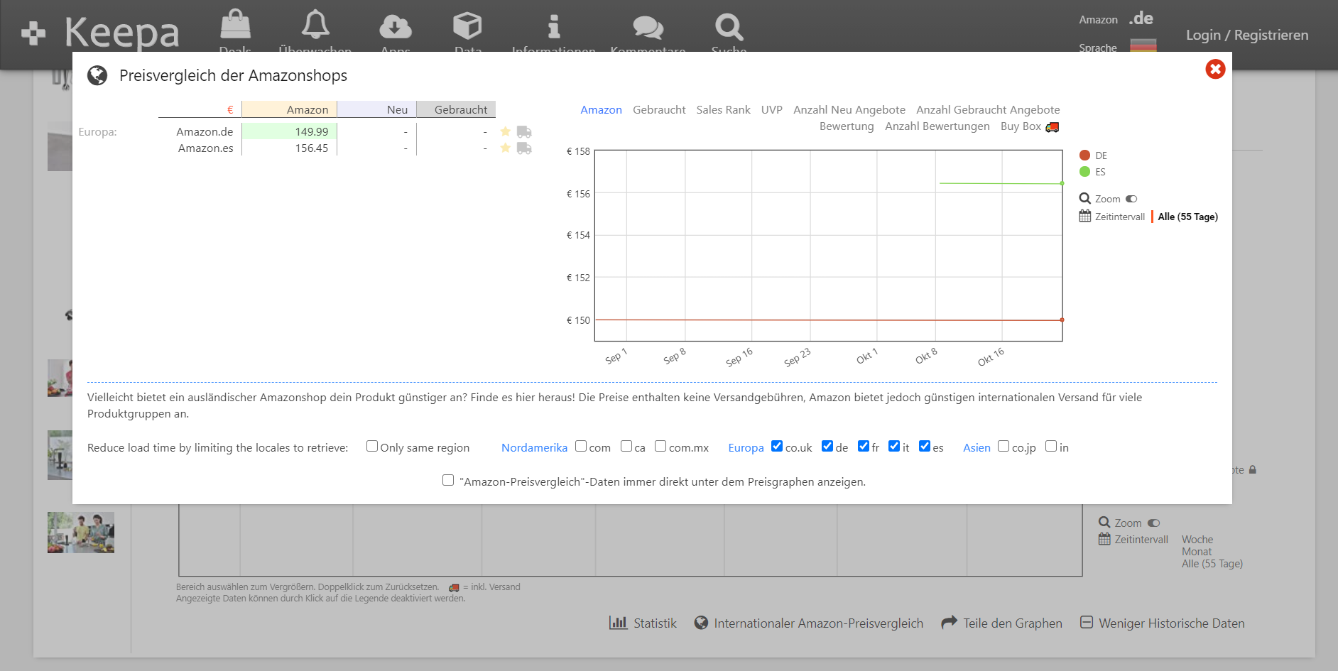Select 'Alle (55 Tage)' time interval
The image size is (1338, 671).
coord(1187,217)
